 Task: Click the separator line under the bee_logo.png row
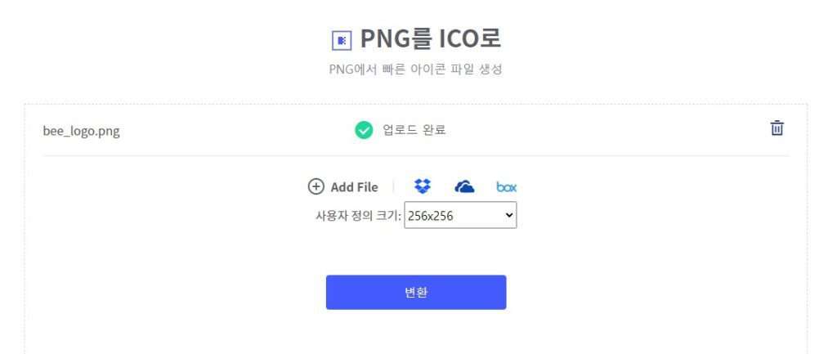pos(416,156)
